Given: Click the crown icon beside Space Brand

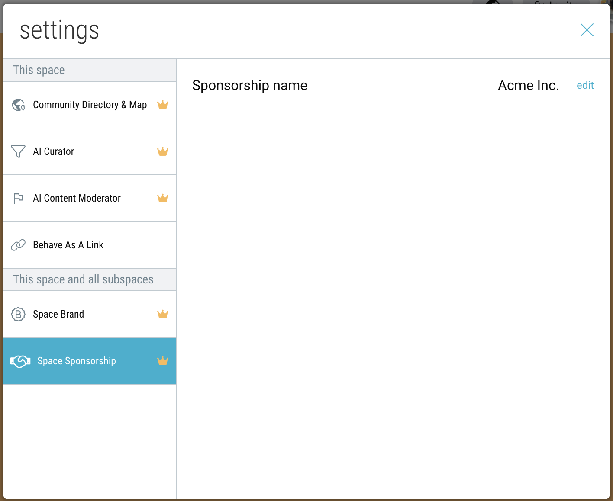Looking at the screenshot, I should point(163,314).
